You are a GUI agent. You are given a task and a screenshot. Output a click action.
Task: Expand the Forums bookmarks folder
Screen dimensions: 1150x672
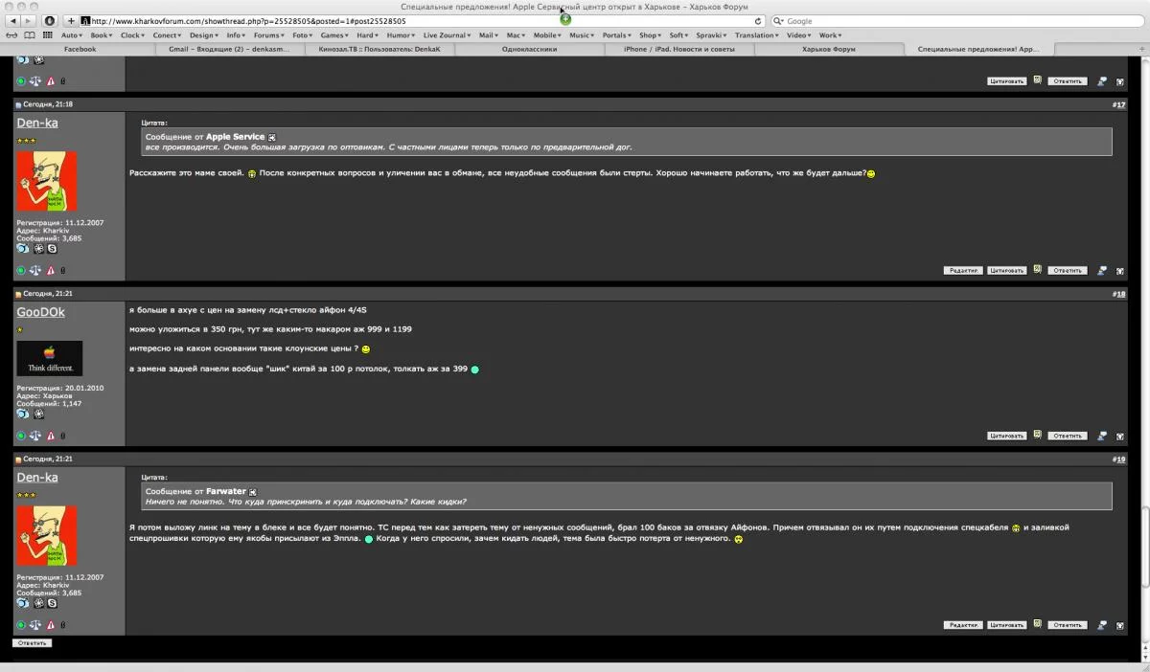point(269,35)
